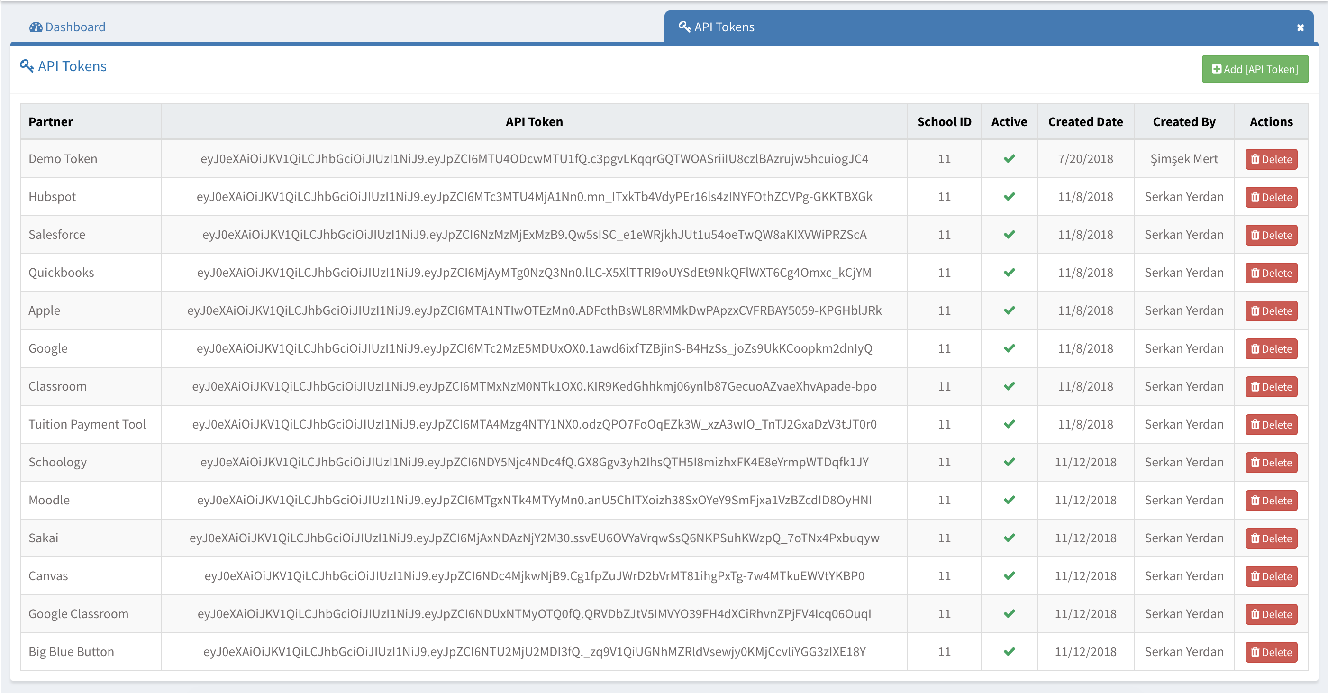Select the API Tokens tab
Screen dimensions: 1328x693
pyautogui.click(x=723, y=27)
